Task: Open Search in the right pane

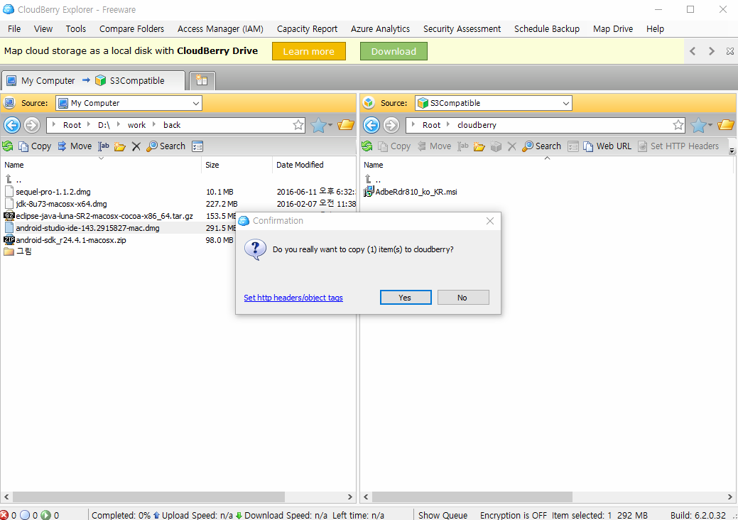Action: (x=542, y=146)
